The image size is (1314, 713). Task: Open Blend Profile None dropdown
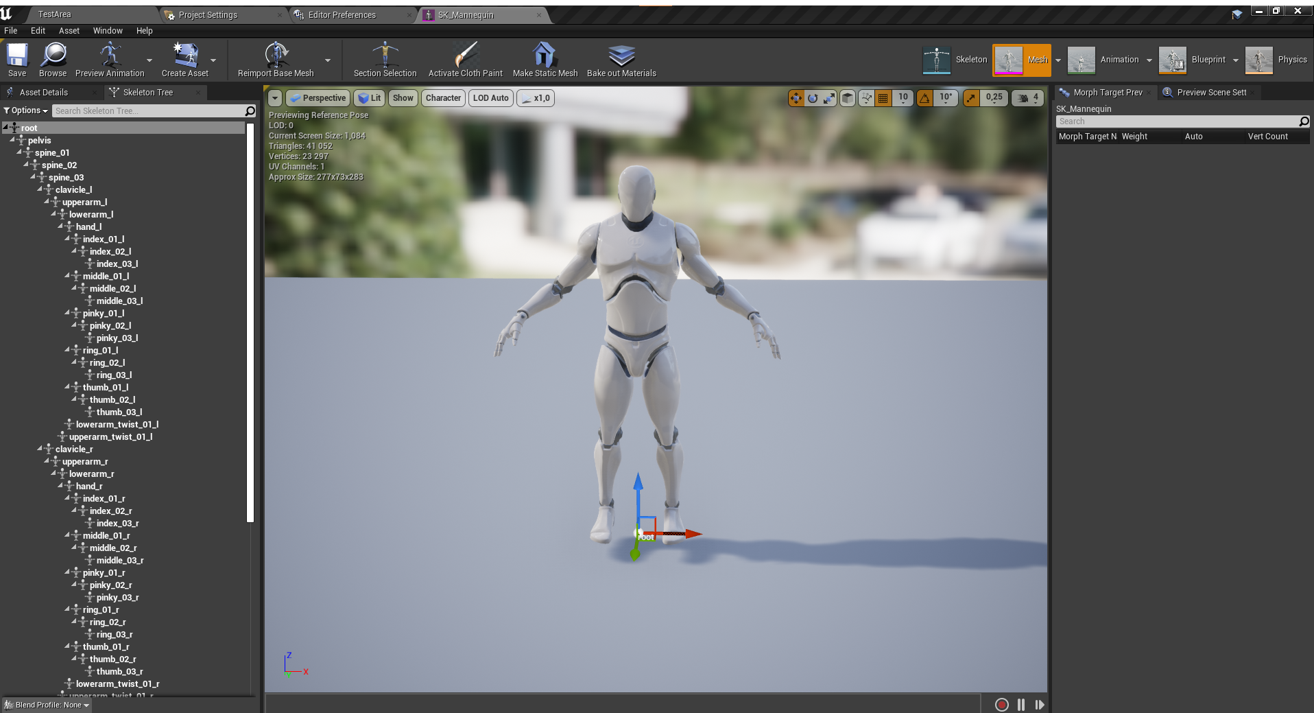click(47, 705)
